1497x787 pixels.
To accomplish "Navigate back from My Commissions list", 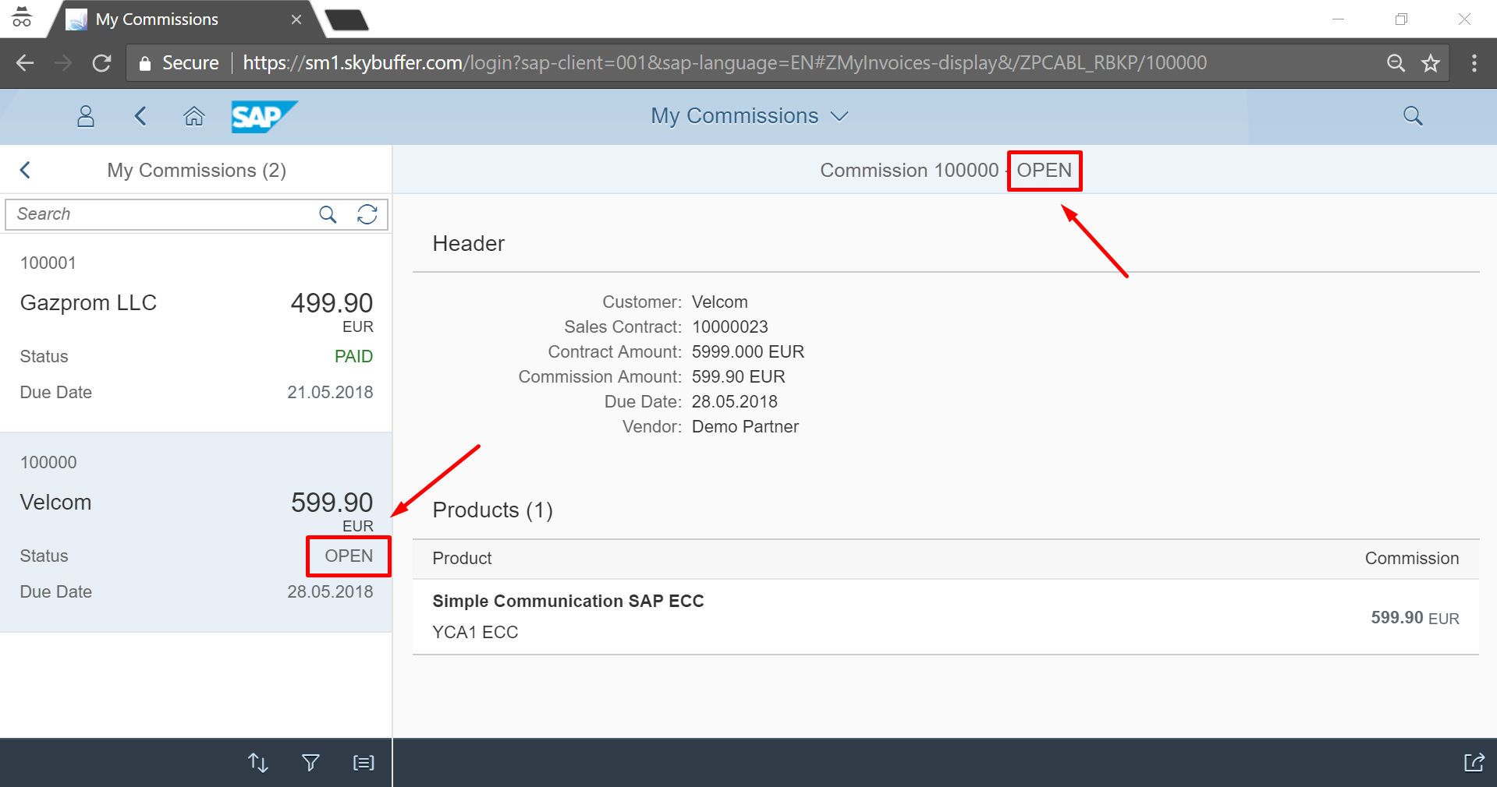I will coord(25,170).
